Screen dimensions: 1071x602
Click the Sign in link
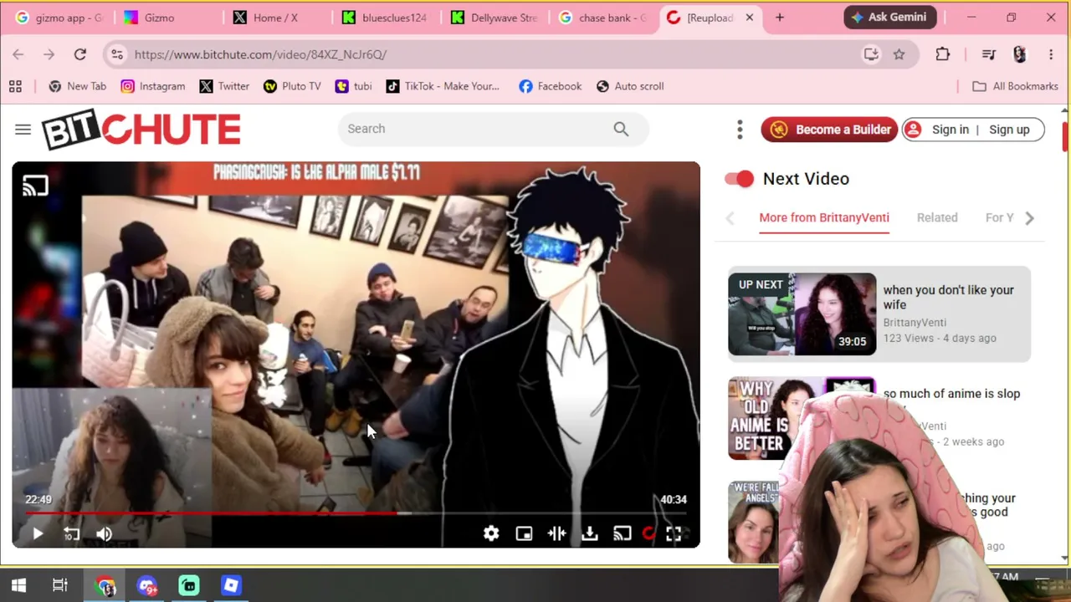[x=950, y=130]
